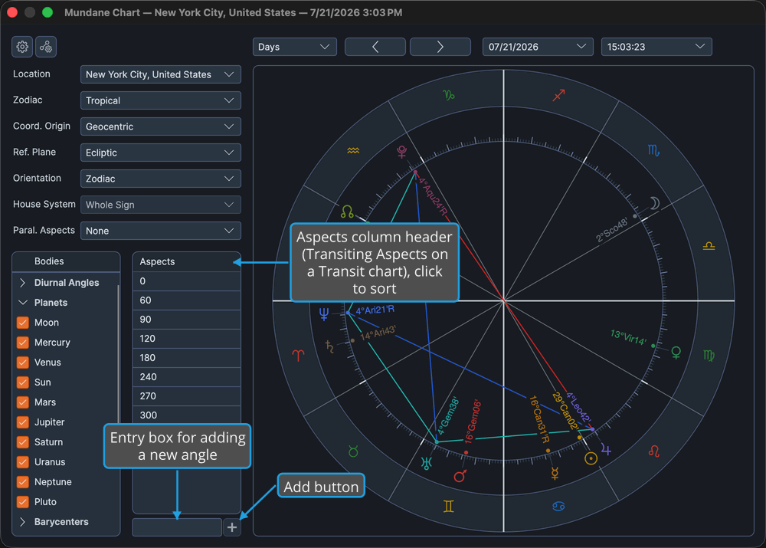Click the plus Add button for angles
Image resolution: width=766 pixels, height=548 pixels.
232,527
